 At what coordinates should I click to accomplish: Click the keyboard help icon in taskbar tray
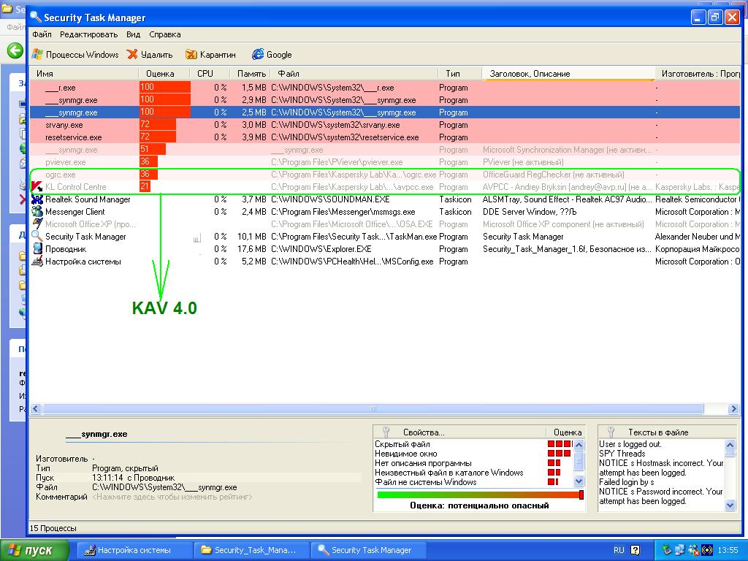636,550
